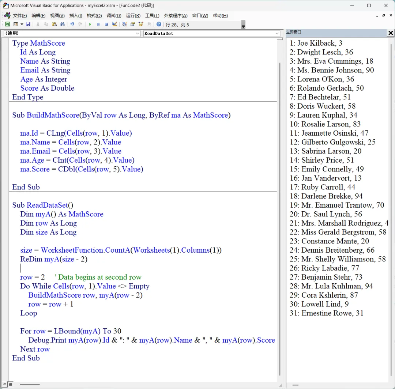Open the 视图(V) menu
The image size is (395, 389).
coord(57,16)
